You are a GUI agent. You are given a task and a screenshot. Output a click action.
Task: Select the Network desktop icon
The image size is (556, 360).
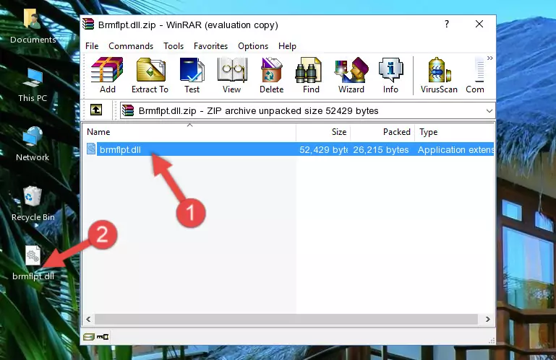33,144
